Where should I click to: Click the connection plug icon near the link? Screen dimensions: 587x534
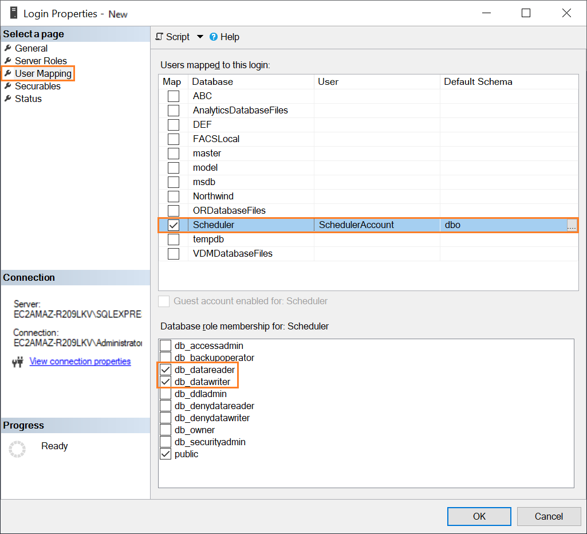coord(18,362)
